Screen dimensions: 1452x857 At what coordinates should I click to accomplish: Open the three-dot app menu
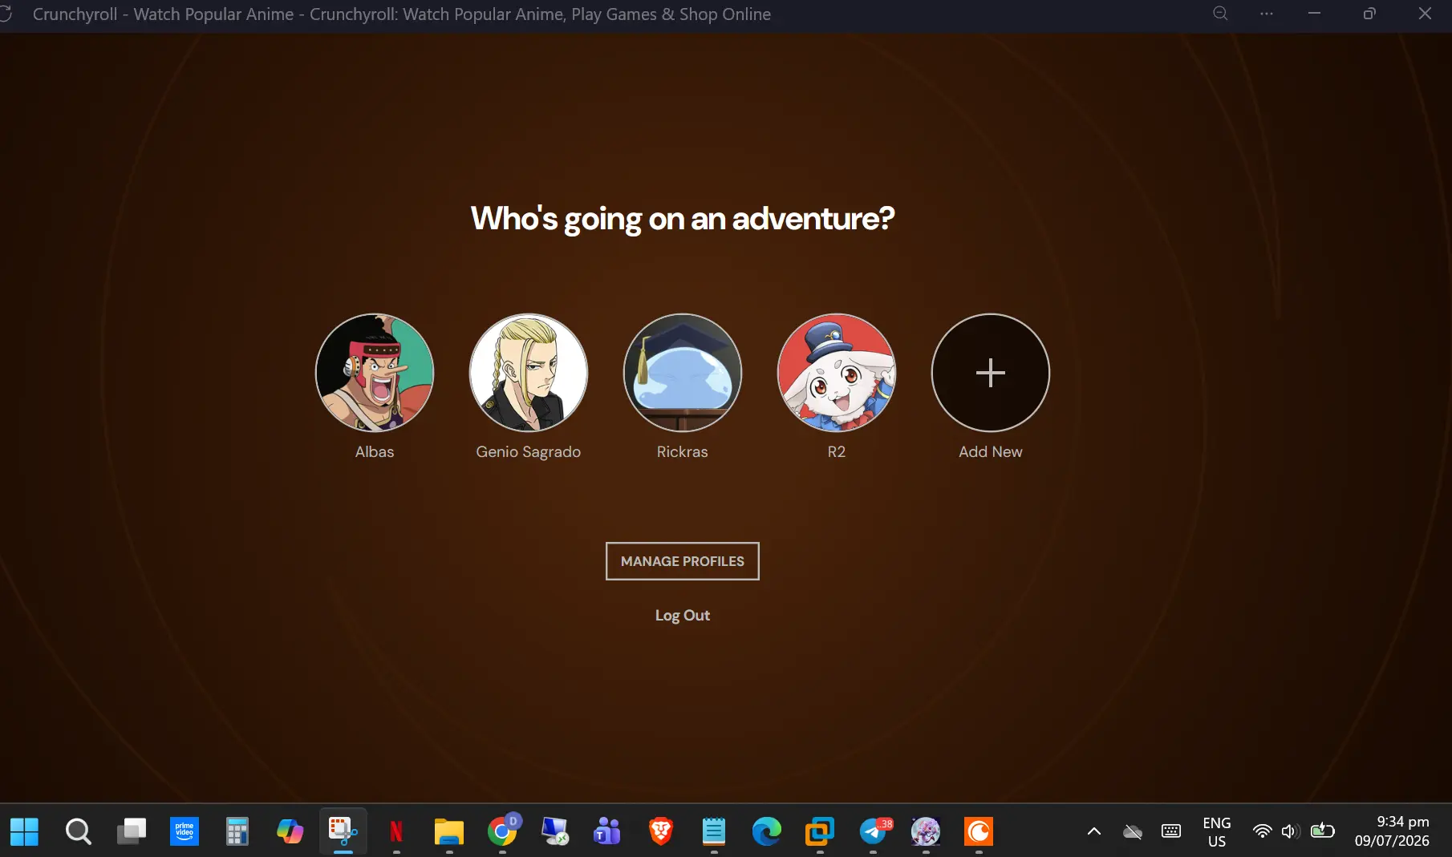1267,14
